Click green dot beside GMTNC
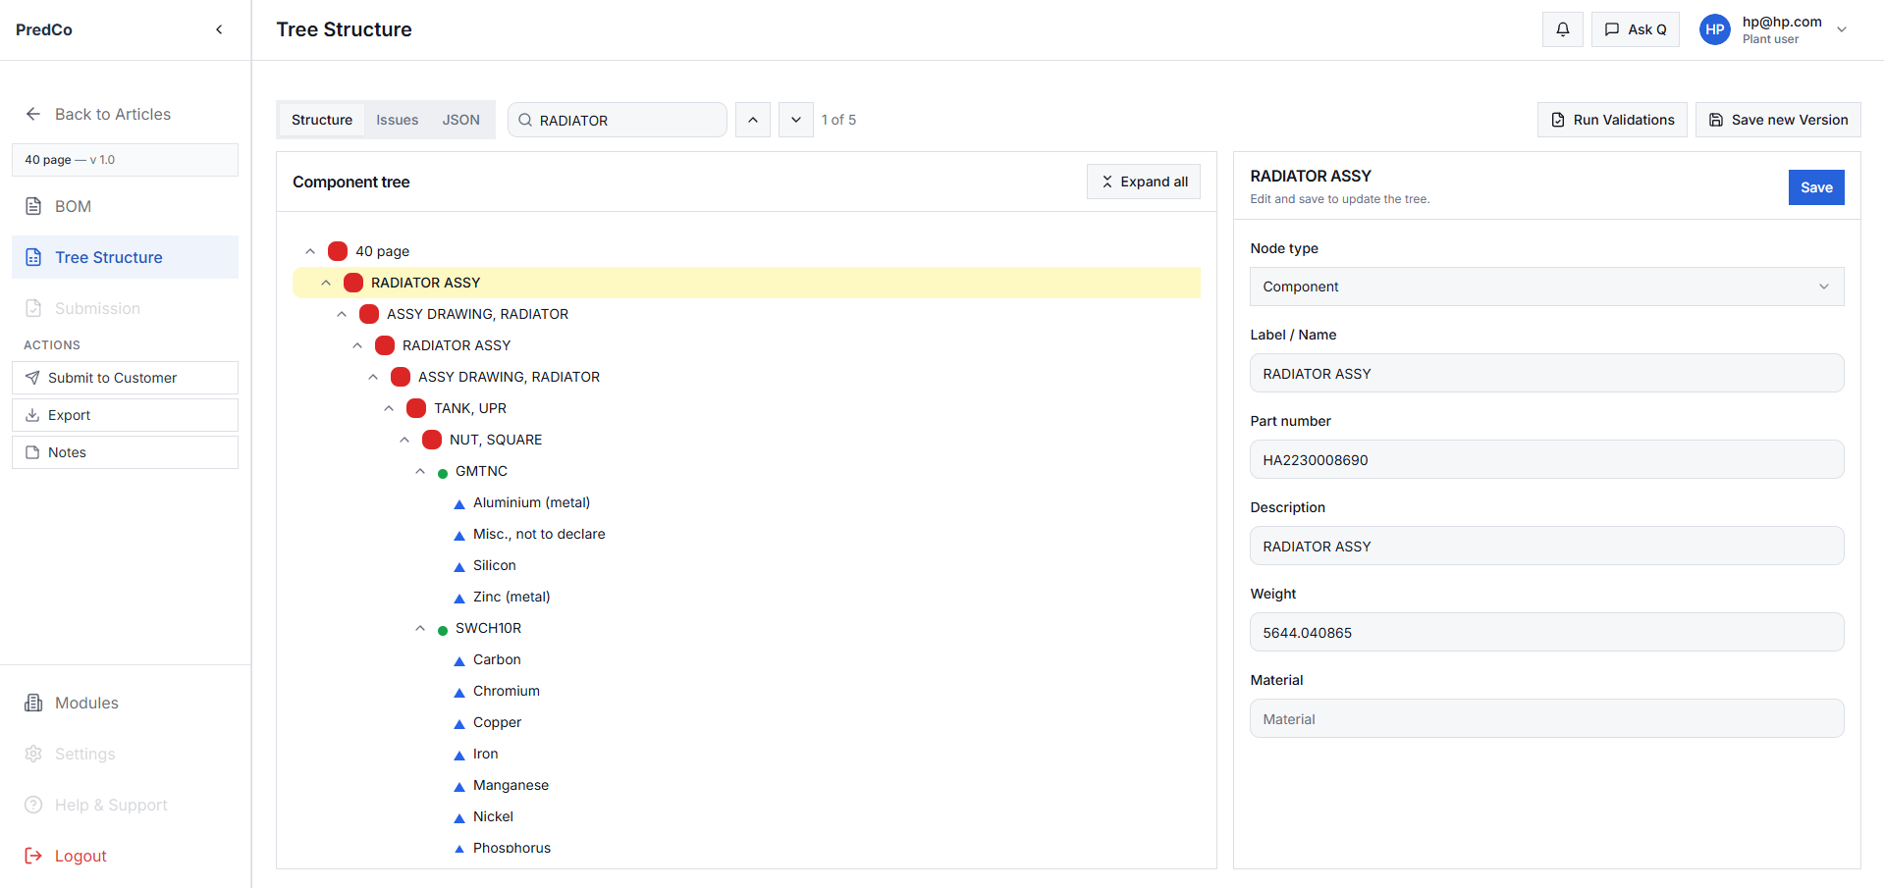Viewport: 1884px width, 888px height. (x=443, y=473)
